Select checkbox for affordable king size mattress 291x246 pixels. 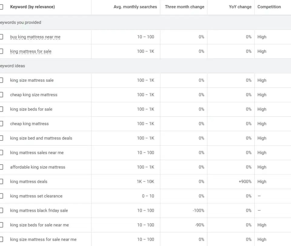pyautogui.click(x=1, y=167)
